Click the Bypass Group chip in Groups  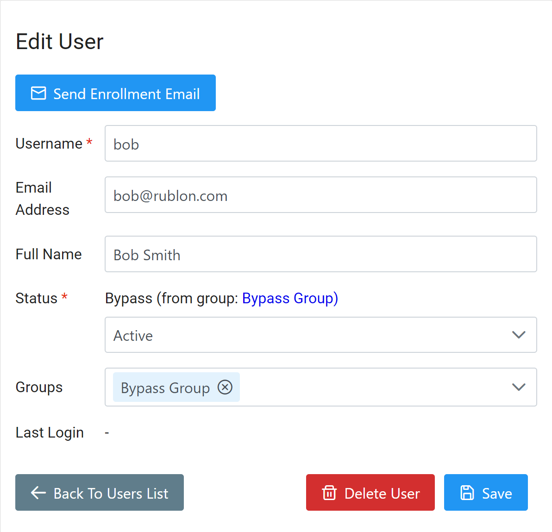click(165, 388)
